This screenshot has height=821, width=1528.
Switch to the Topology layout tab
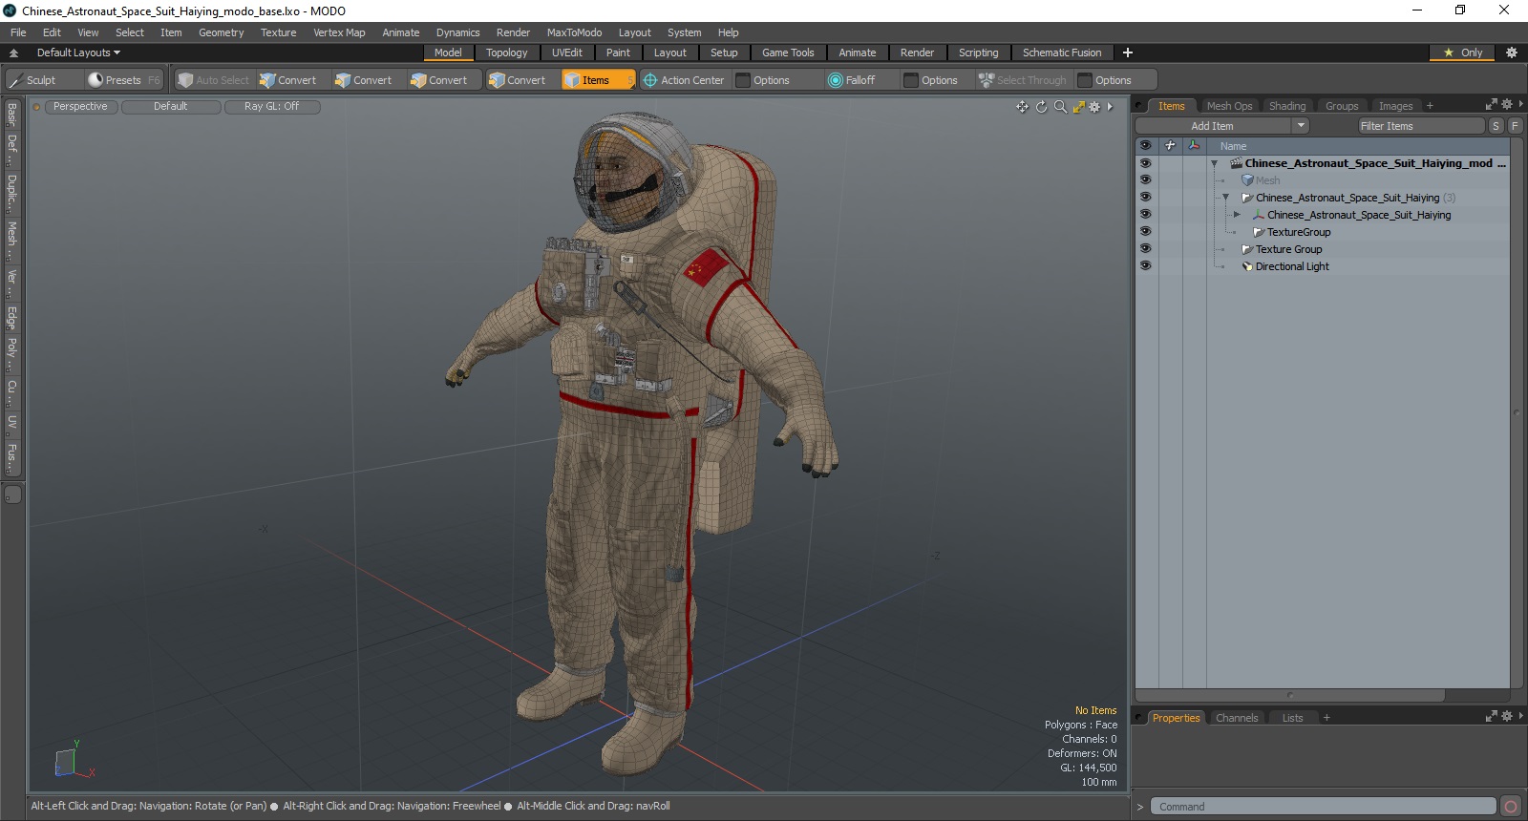click(506, 53)
